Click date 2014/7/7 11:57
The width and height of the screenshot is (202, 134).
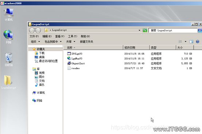(133, 68)
